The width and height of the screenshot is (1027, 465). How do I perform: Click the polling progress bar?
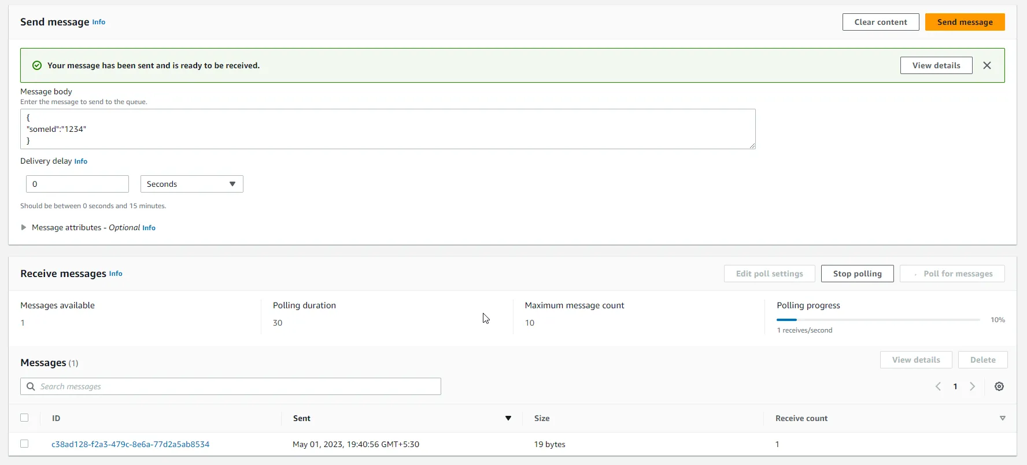click(878, 320)
